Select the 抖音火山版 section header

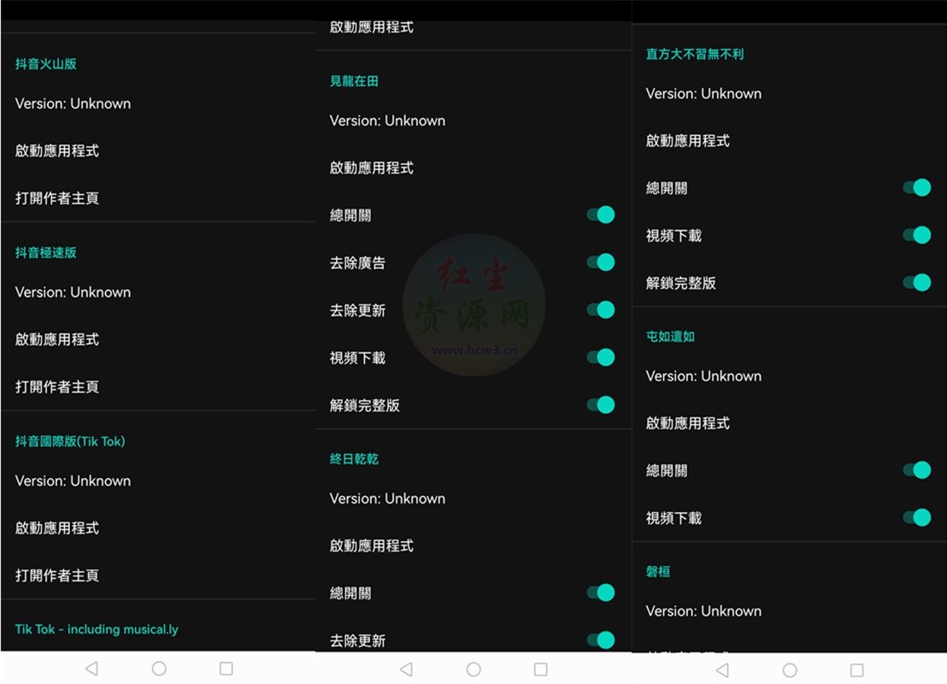[46, 64]
